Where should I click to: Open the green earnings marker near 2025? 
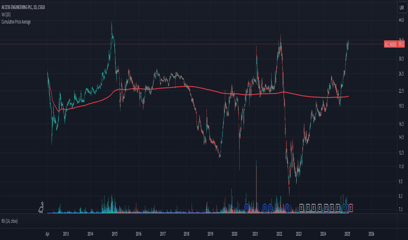[x=345, y=208]
